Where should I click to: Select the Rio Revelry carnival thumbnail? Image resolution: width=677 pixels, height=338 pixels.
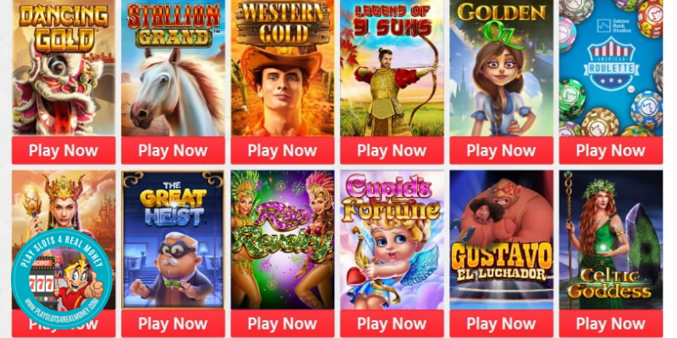[283, 240]
